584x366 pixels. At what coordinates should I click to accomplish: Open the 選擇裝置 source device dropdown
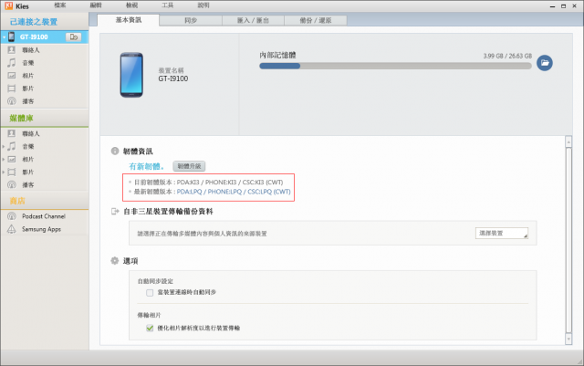pyautogui.click(x=502, y=233)
